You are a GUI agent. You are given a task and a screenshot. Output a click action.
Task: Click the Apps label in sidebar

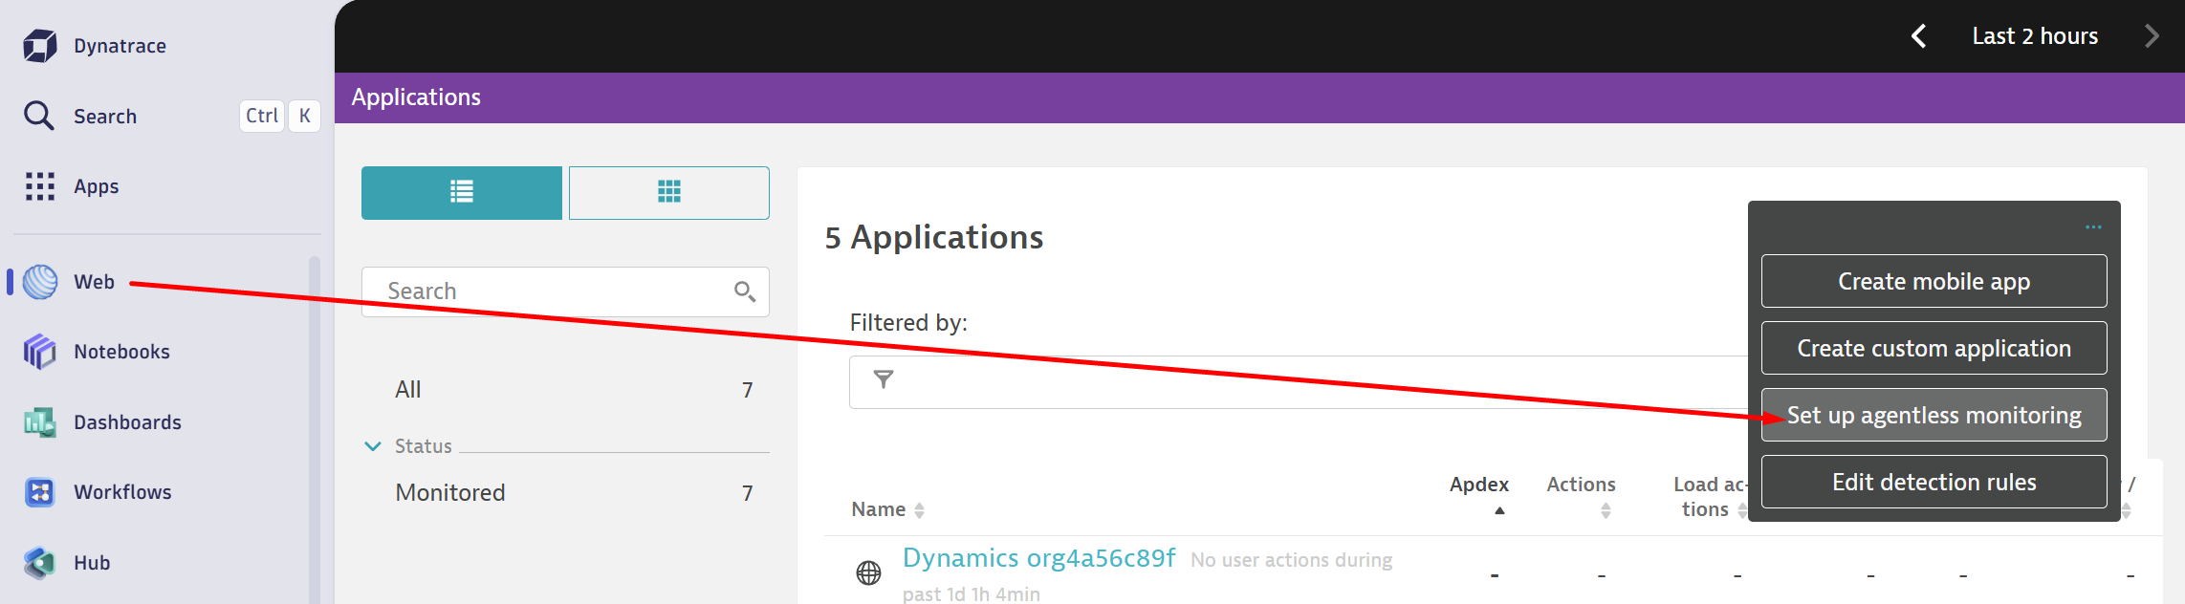click(96, 186)
